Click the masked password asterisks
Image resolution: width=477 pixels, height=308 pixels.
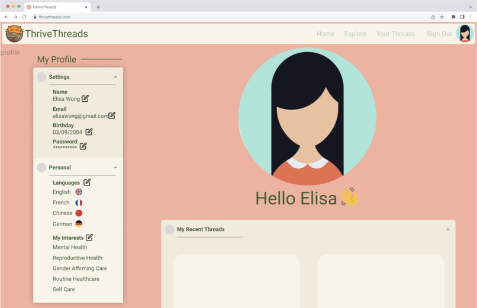65,147
